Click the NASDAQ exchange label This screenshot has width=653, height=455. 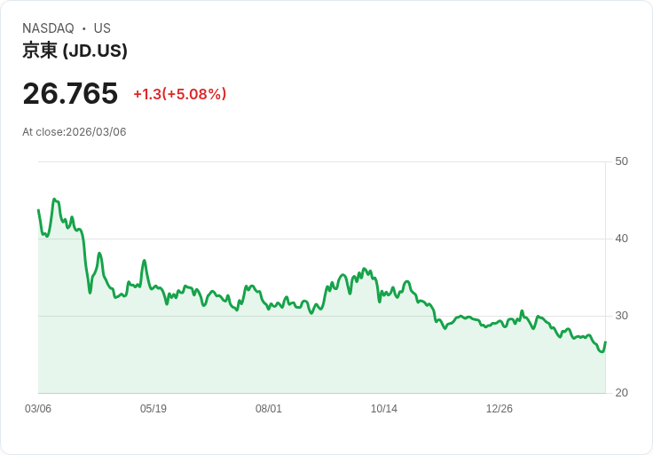(48, 28)
